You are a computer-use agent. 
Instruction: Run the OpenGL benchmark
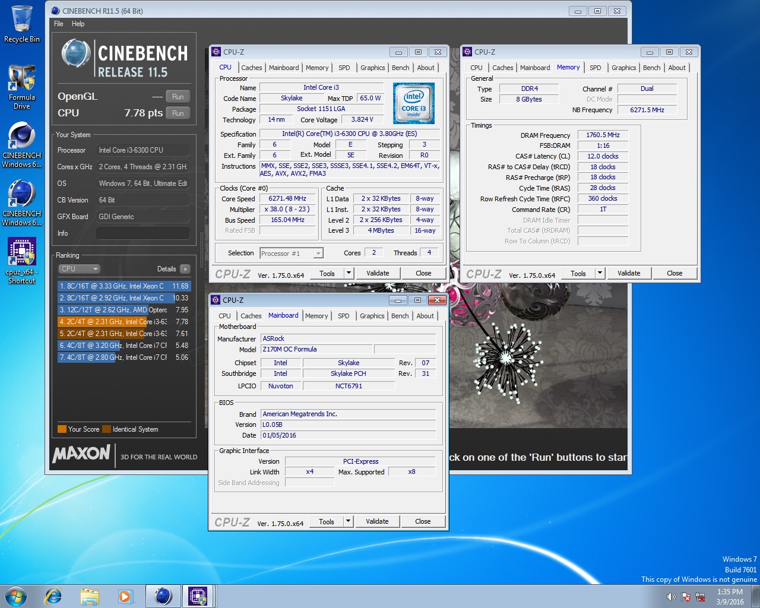178,97
